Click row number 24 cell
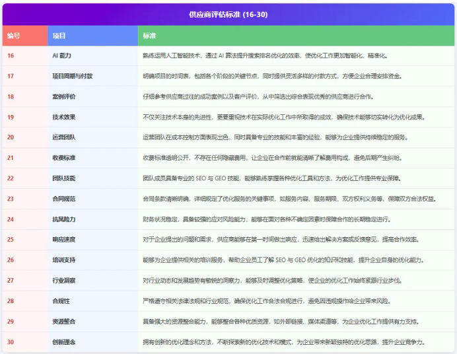Image resolution: width=457 pixels, height=354 pixels. 11,219
